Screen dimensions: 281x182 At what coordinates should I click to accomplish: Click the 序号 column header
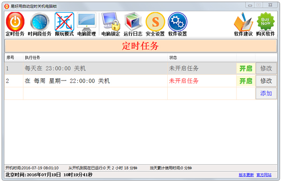click(14, 58)
